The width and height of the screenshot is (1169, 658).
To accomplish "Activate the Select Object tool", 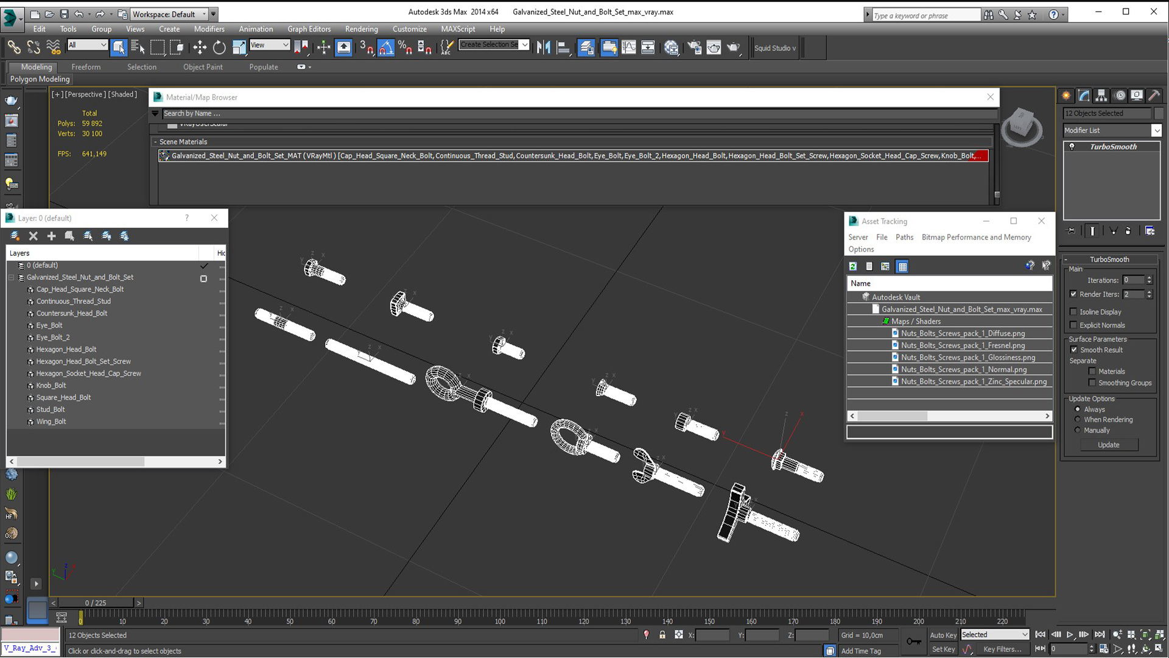I will (119, 47).
